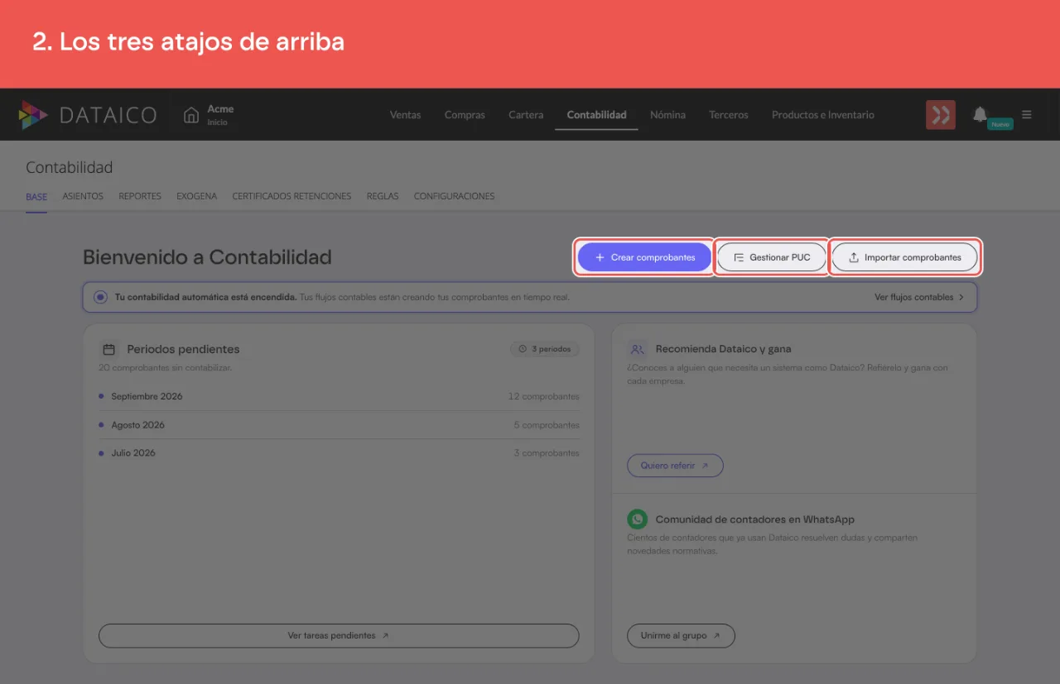Navigate to Terceros
The height and width of the screenshot is (684, 1060).
pyautogui.click(x=729, y=115)
